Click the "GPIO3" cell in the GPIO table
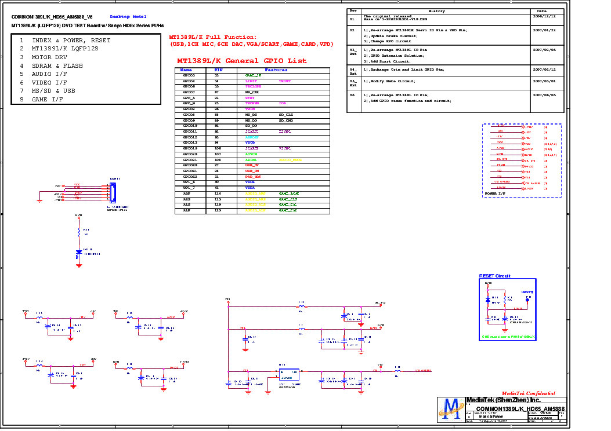 click(x=189, y=75)
